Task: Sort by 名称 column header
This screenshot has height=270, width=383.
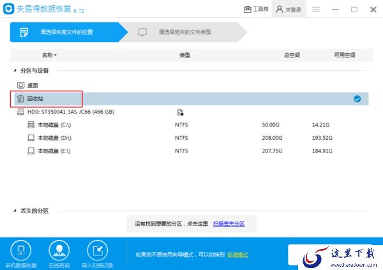Action: click(49, 55)
